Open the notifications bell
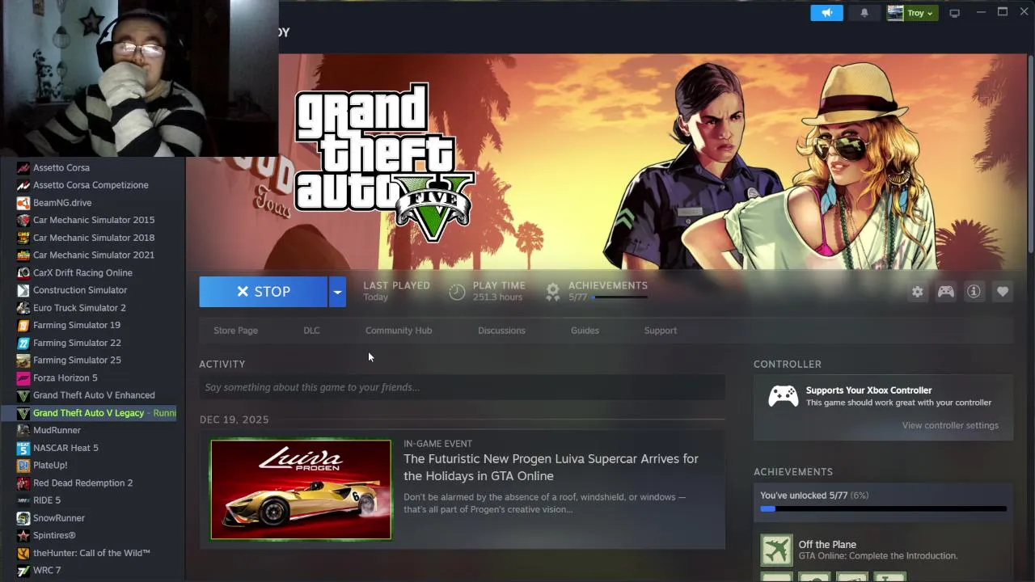 [x=864, y=13]
